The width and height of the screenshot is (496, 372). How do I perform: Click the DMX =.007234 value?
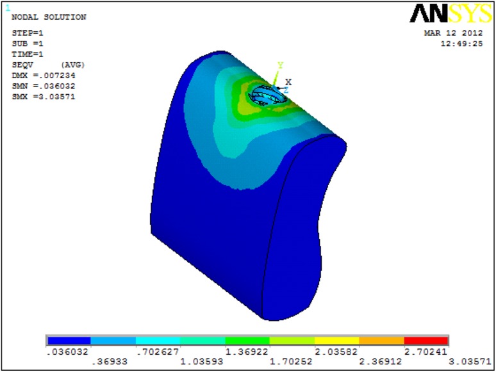44,75
